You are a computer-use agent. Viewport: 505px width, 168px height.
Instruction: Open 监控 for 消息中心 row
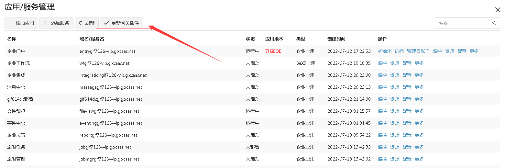coord(382,87)
